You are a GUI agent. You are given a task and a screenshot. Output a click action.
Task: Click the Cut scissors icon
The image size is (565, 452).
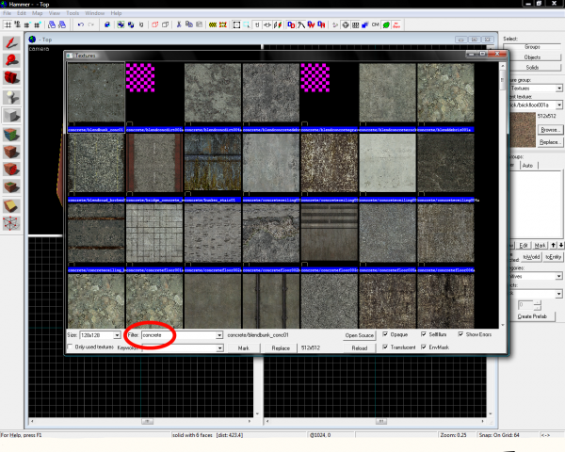(178, 24)
